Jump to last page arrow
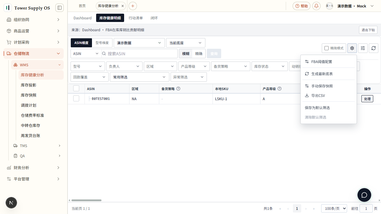Image resolution: width=381 pixels, height=214 pixels. coord(314,209)
